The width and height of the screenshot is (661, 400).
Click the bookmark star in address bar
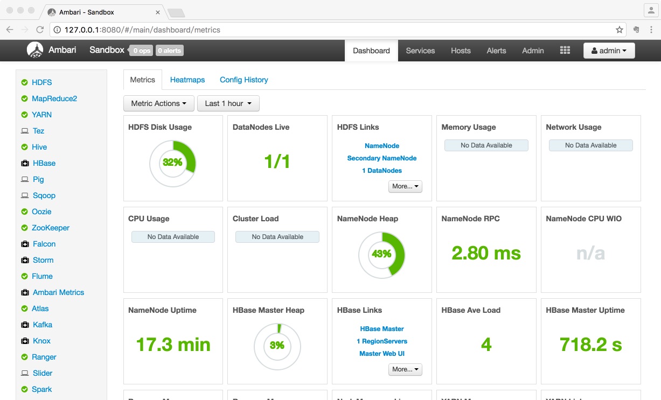click(620, 30)
